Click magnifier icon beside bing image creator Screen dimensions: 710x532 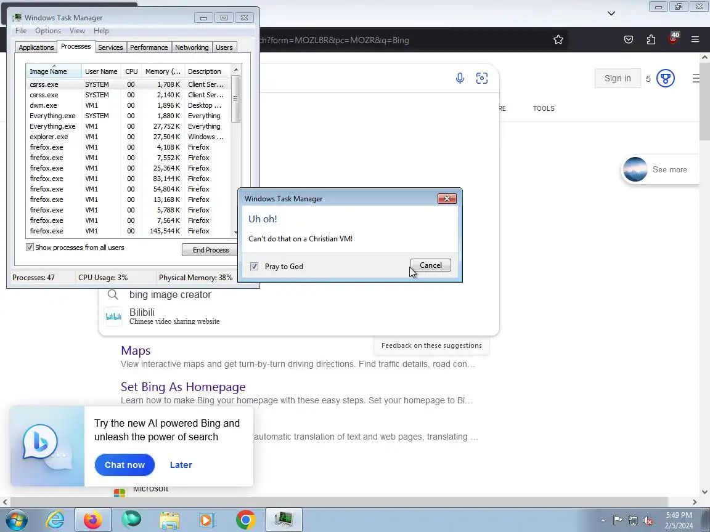[x=113, y=295]
